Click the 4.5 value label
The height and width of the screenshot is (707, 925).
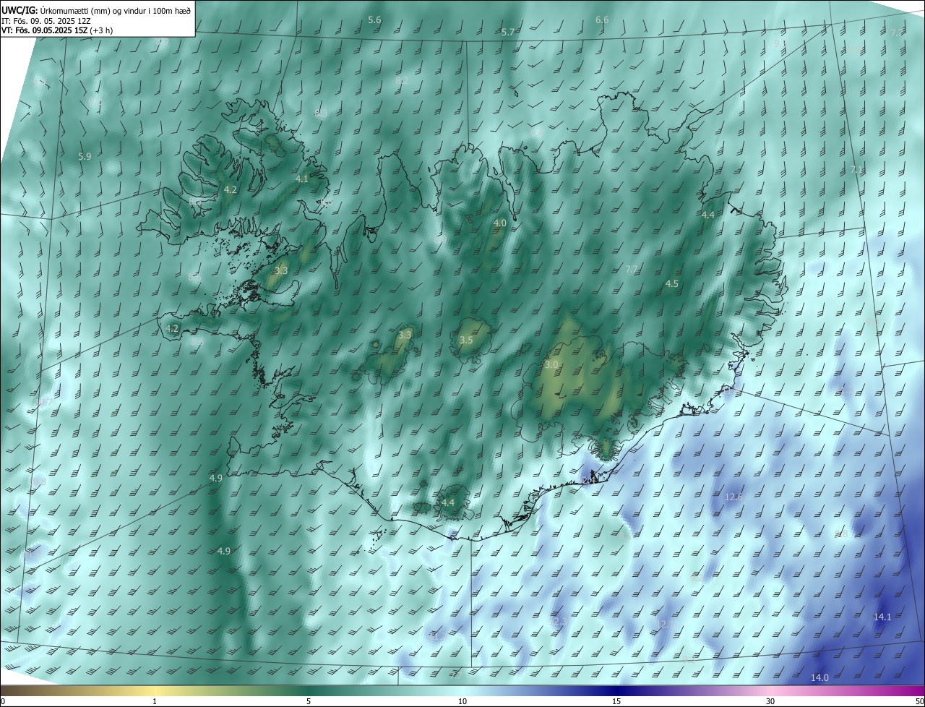coord(672,284)
